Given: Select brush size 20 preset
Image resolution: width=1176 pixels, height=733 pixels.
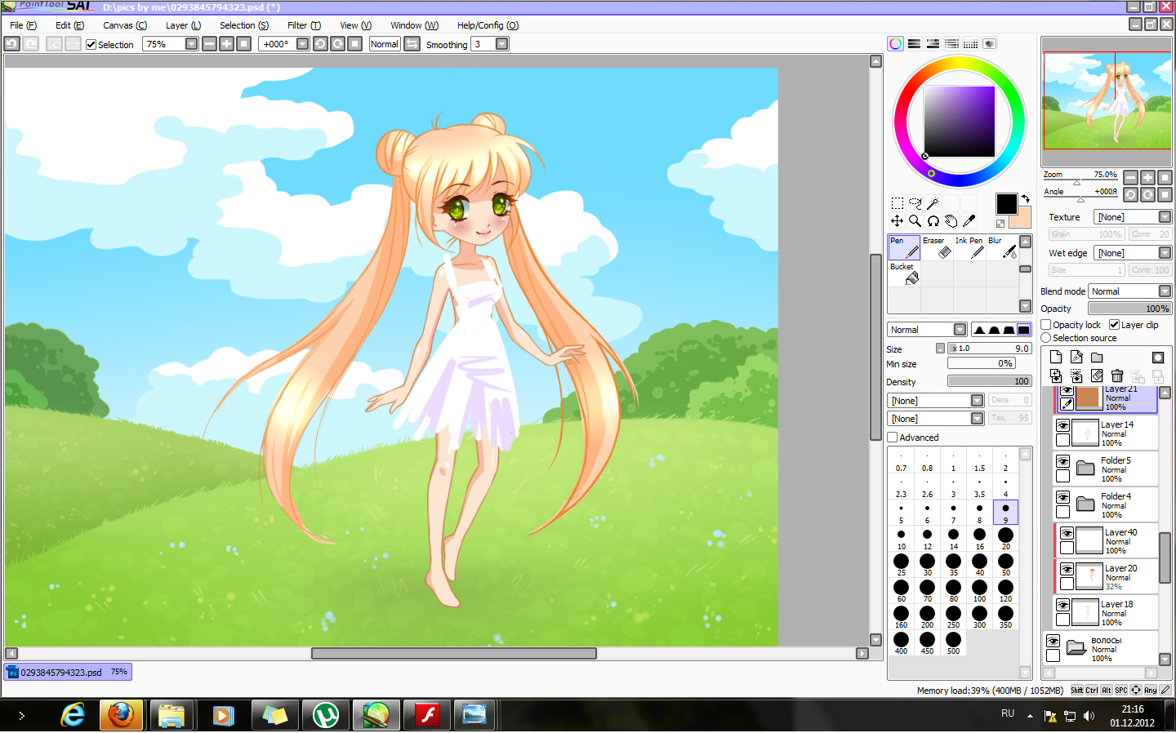Looking at the screenshot, I should click(x=1005, y=539).
